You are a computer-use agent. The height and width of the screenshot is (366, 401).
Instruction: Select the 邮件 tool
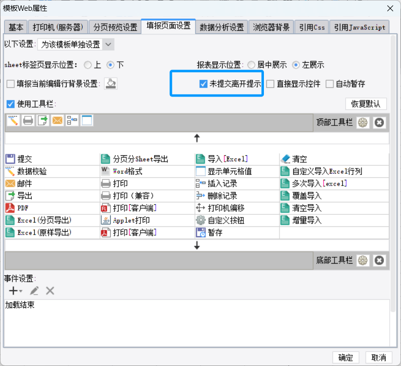pos(52,184)
